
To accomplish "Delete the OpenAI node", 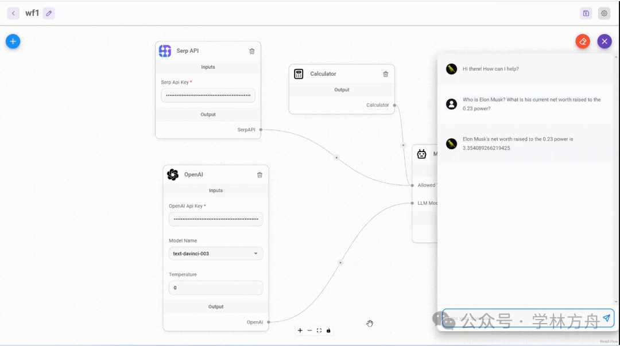I will 260,175.
